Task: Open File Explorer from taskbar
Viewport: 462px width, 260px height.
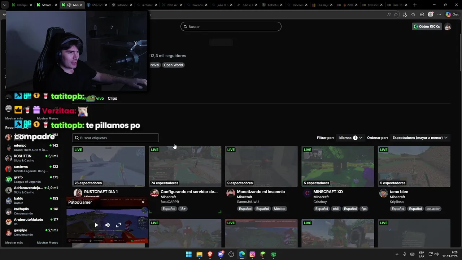Action: 199,254
